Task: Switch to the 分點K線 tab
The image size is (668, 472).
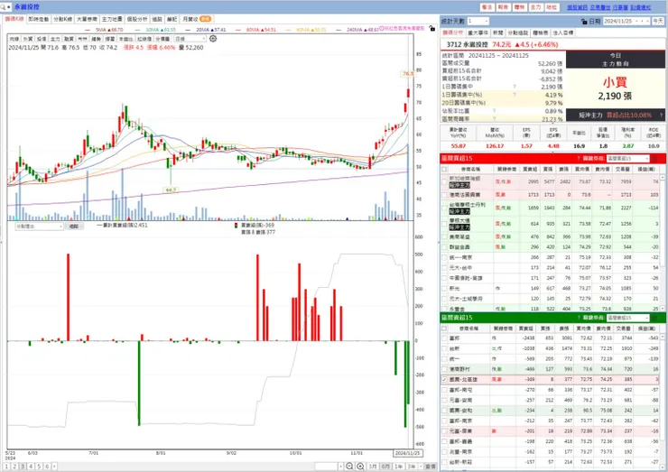Action: point(62,19)
